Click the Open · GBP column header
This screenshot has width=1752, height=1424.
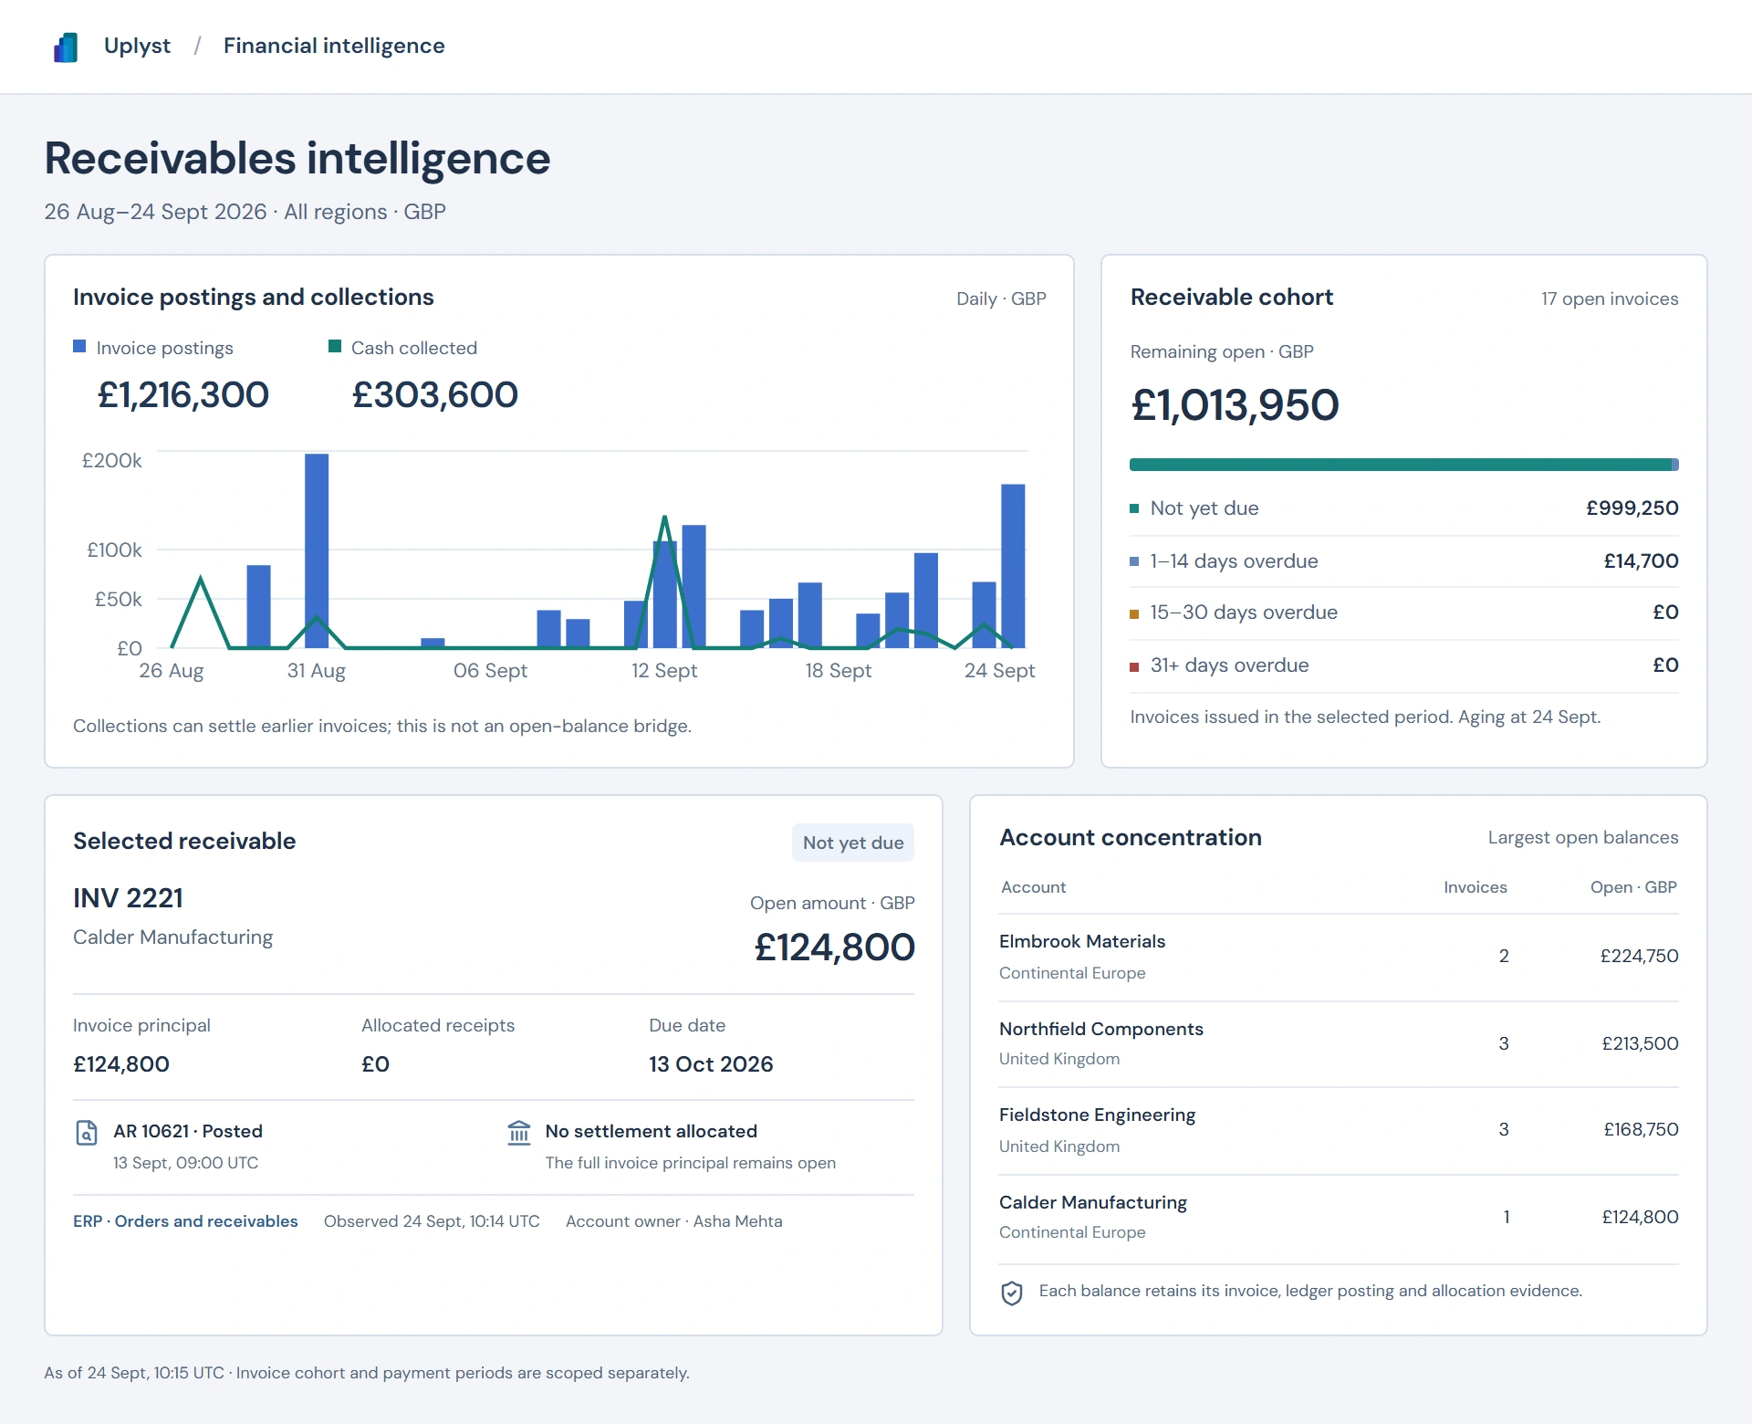pos(1633,887)
